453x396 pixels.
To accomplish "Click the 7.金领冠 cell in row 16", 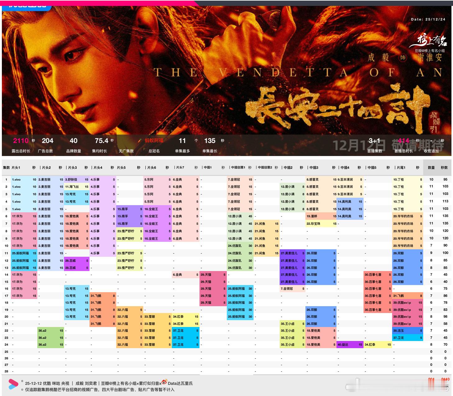I will click(293, 288).
